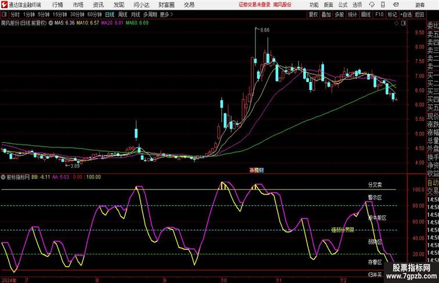Open F10 company info
The width and height of the screenshot is (439, 283).
[x=379, y=15]
